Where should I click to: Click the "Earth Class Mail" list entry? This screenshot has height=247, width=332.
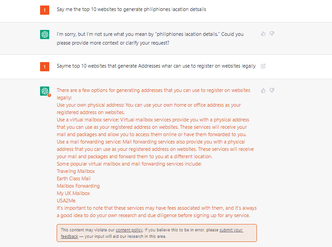tap(74, 178)
